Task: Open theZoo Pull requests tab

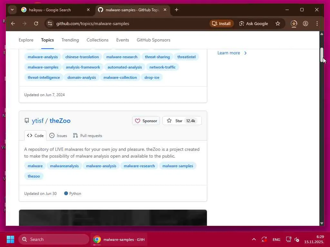Action: tap(88, 136)
